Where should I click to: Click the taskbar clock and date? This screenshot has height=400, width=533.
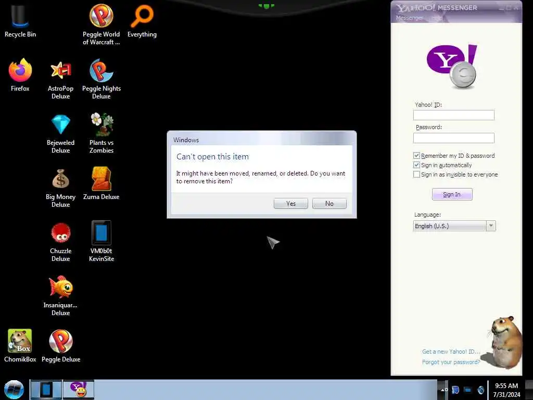point(506,390)
